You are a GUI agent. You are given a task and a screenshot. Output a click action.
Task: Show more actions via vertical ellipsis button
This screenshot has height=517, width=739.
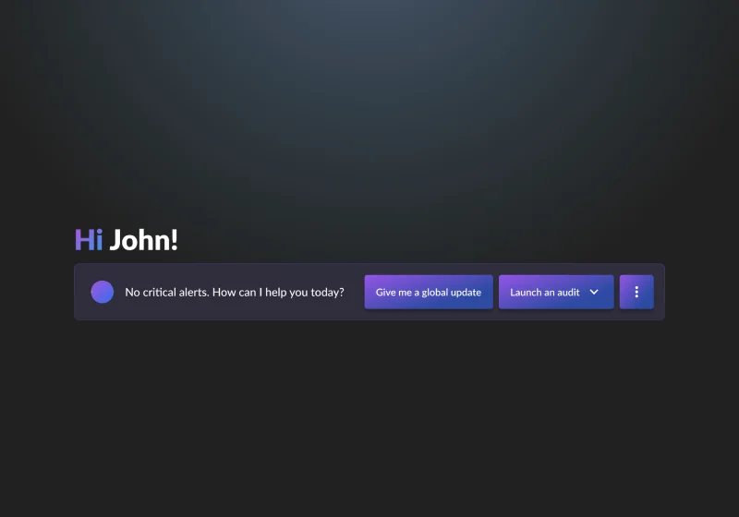pyautogui.click(x=636, y=292)
